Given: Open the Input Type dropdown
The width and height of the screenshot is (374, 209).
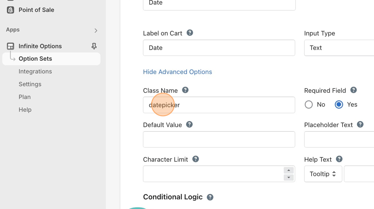Looking at the screenshot, I should (339, 48).
